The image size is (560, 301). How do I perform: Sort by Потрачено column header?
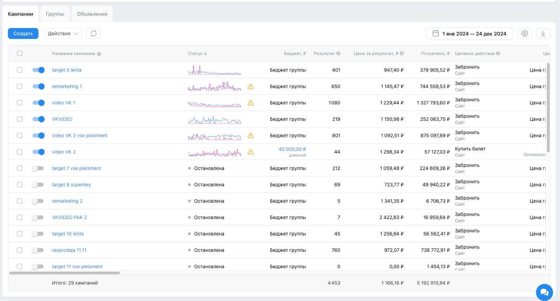click(435, 54)
